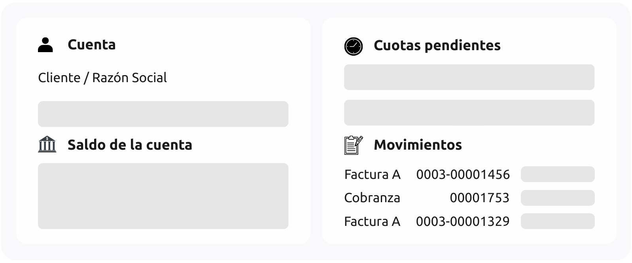This screenshot has width=632, height=263.
Task: Click the field under Cliente / Razón Social
Action: (163, 114)
